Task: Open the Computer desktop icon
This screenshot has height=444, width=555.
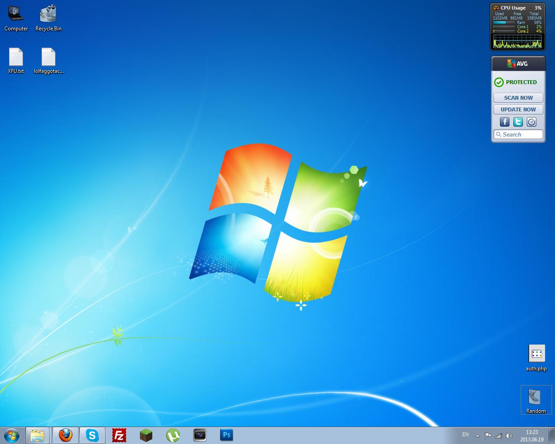Action: tap(16, 18)
